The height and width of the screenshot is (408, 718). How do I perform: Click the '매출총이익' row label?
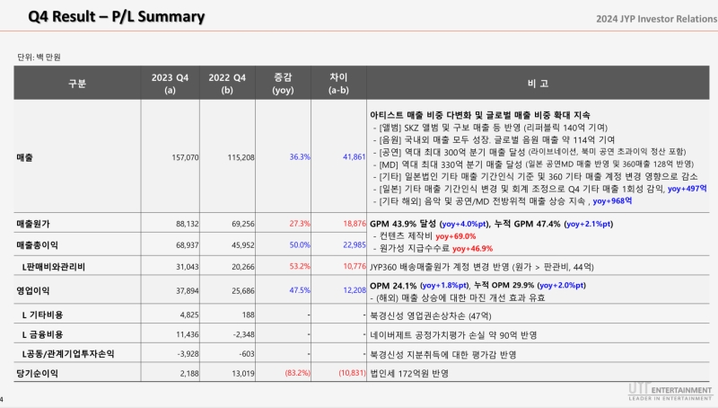point(37,244)
